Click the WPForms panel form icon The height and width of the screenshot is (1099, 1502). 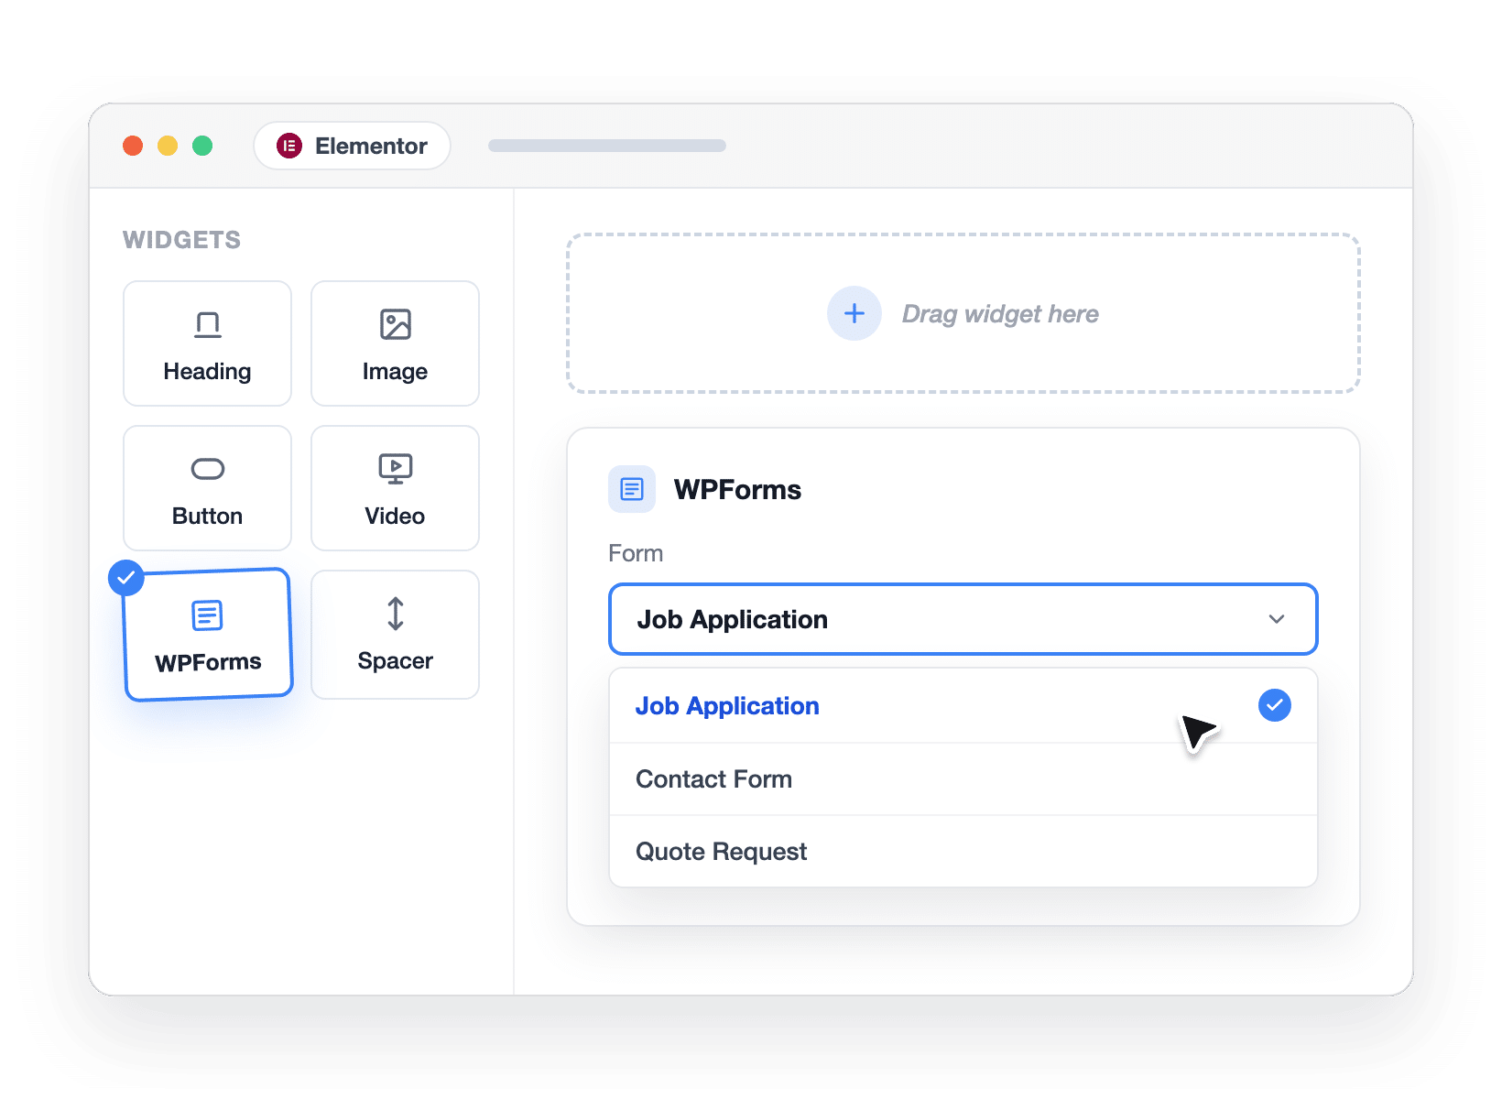pyautogui.click(x=632, y=489)
